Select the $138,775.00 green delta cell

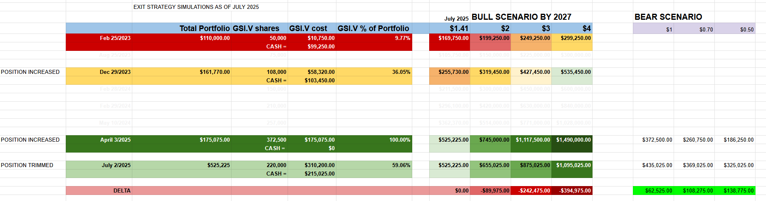pos(735,191)
